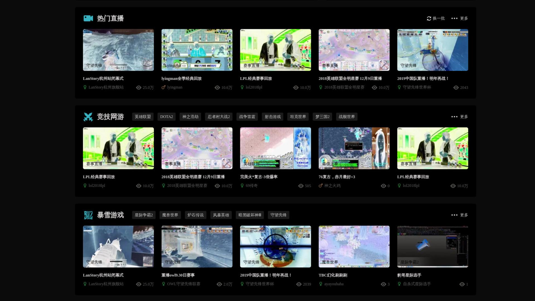Open the 76复古，赤月最好+3 stream thumbnail
535x301 pixels.
354,148
